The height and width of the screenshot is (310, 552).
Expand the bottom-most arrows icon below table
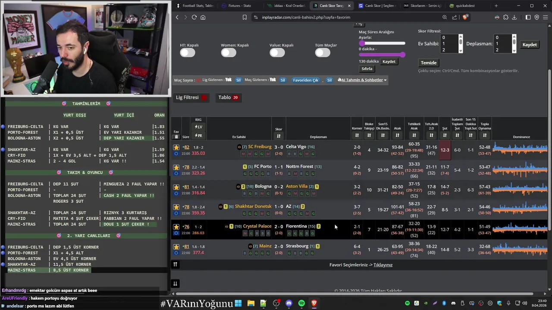[x=175, y=283]
